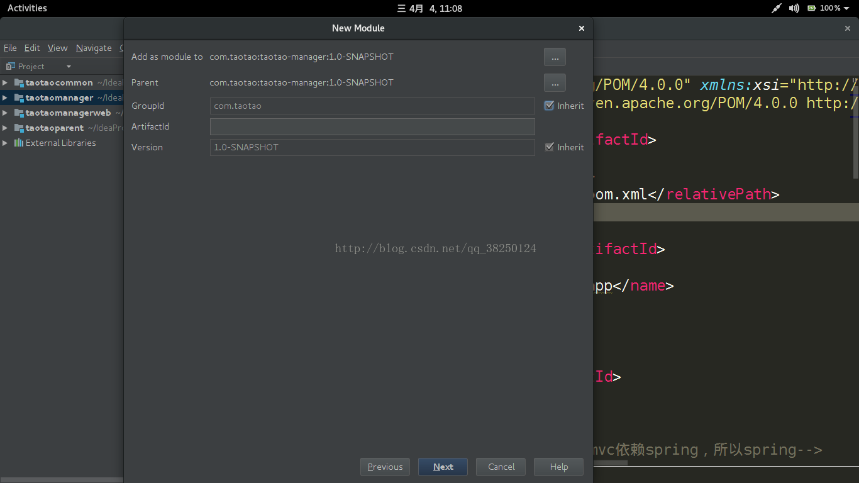Expand the taotaoparent tree node
The height and width of the screenshot is (483, 859).
coord(5,128)
